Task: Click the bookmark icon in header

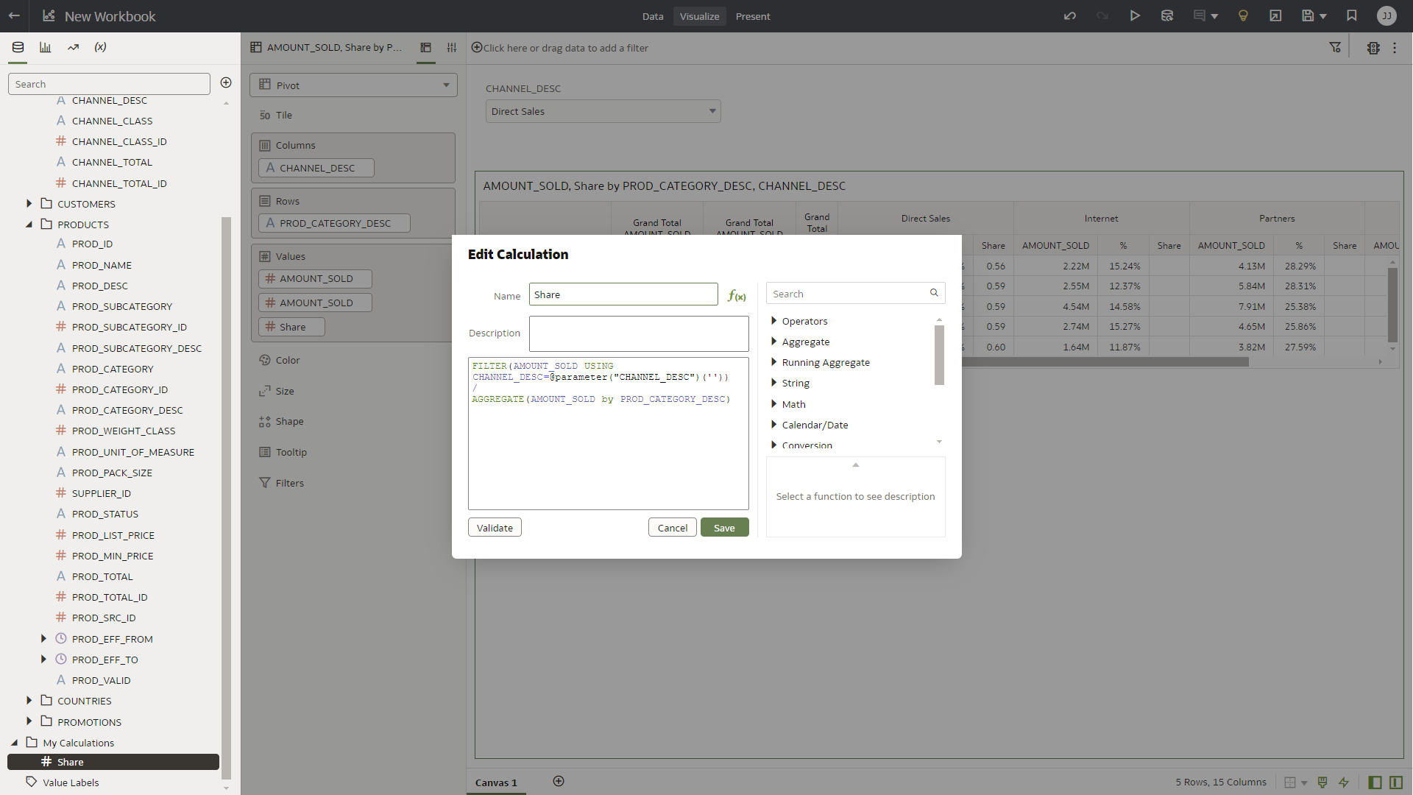Action: click(1351, 16)
